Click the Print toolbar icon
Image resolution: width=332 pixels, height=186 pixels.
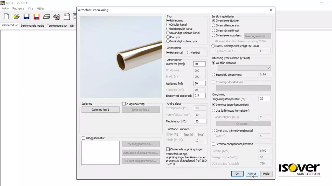[46, 17]
